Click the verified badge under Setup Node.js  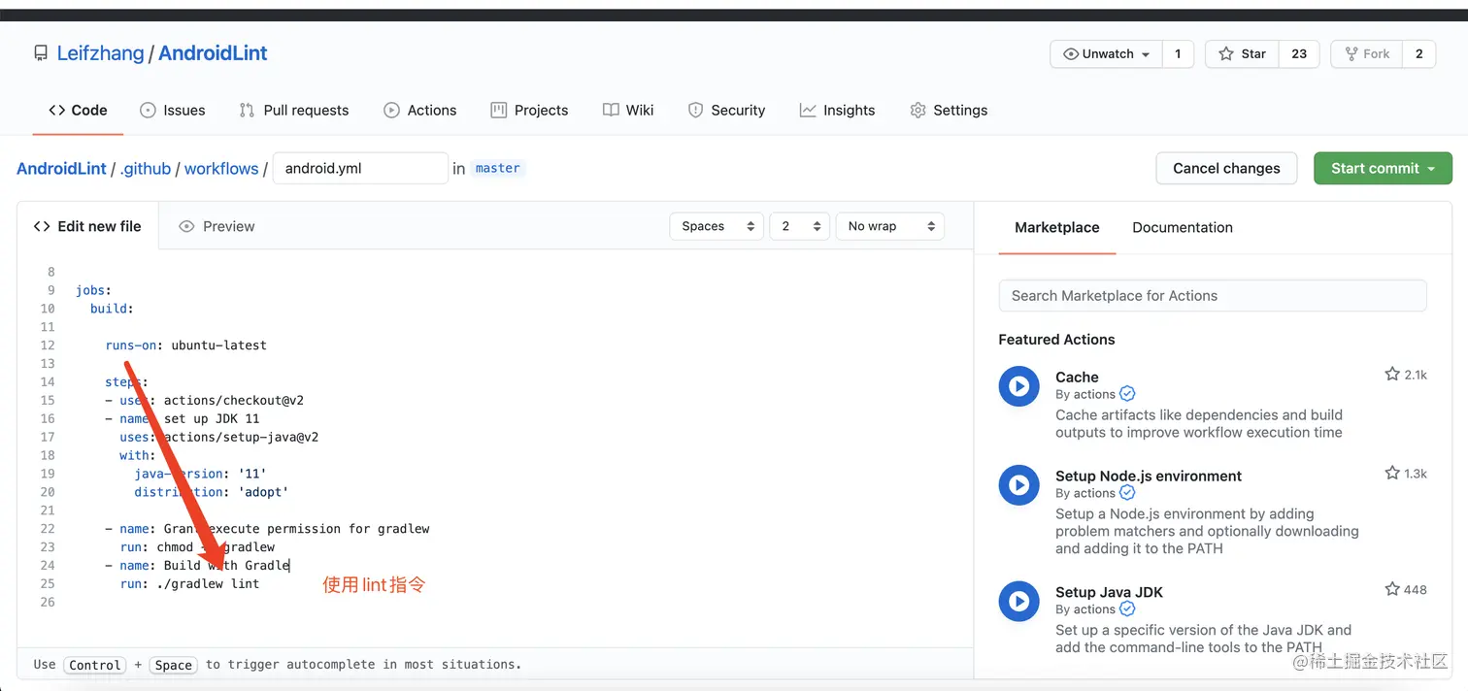click(1127, 493)
